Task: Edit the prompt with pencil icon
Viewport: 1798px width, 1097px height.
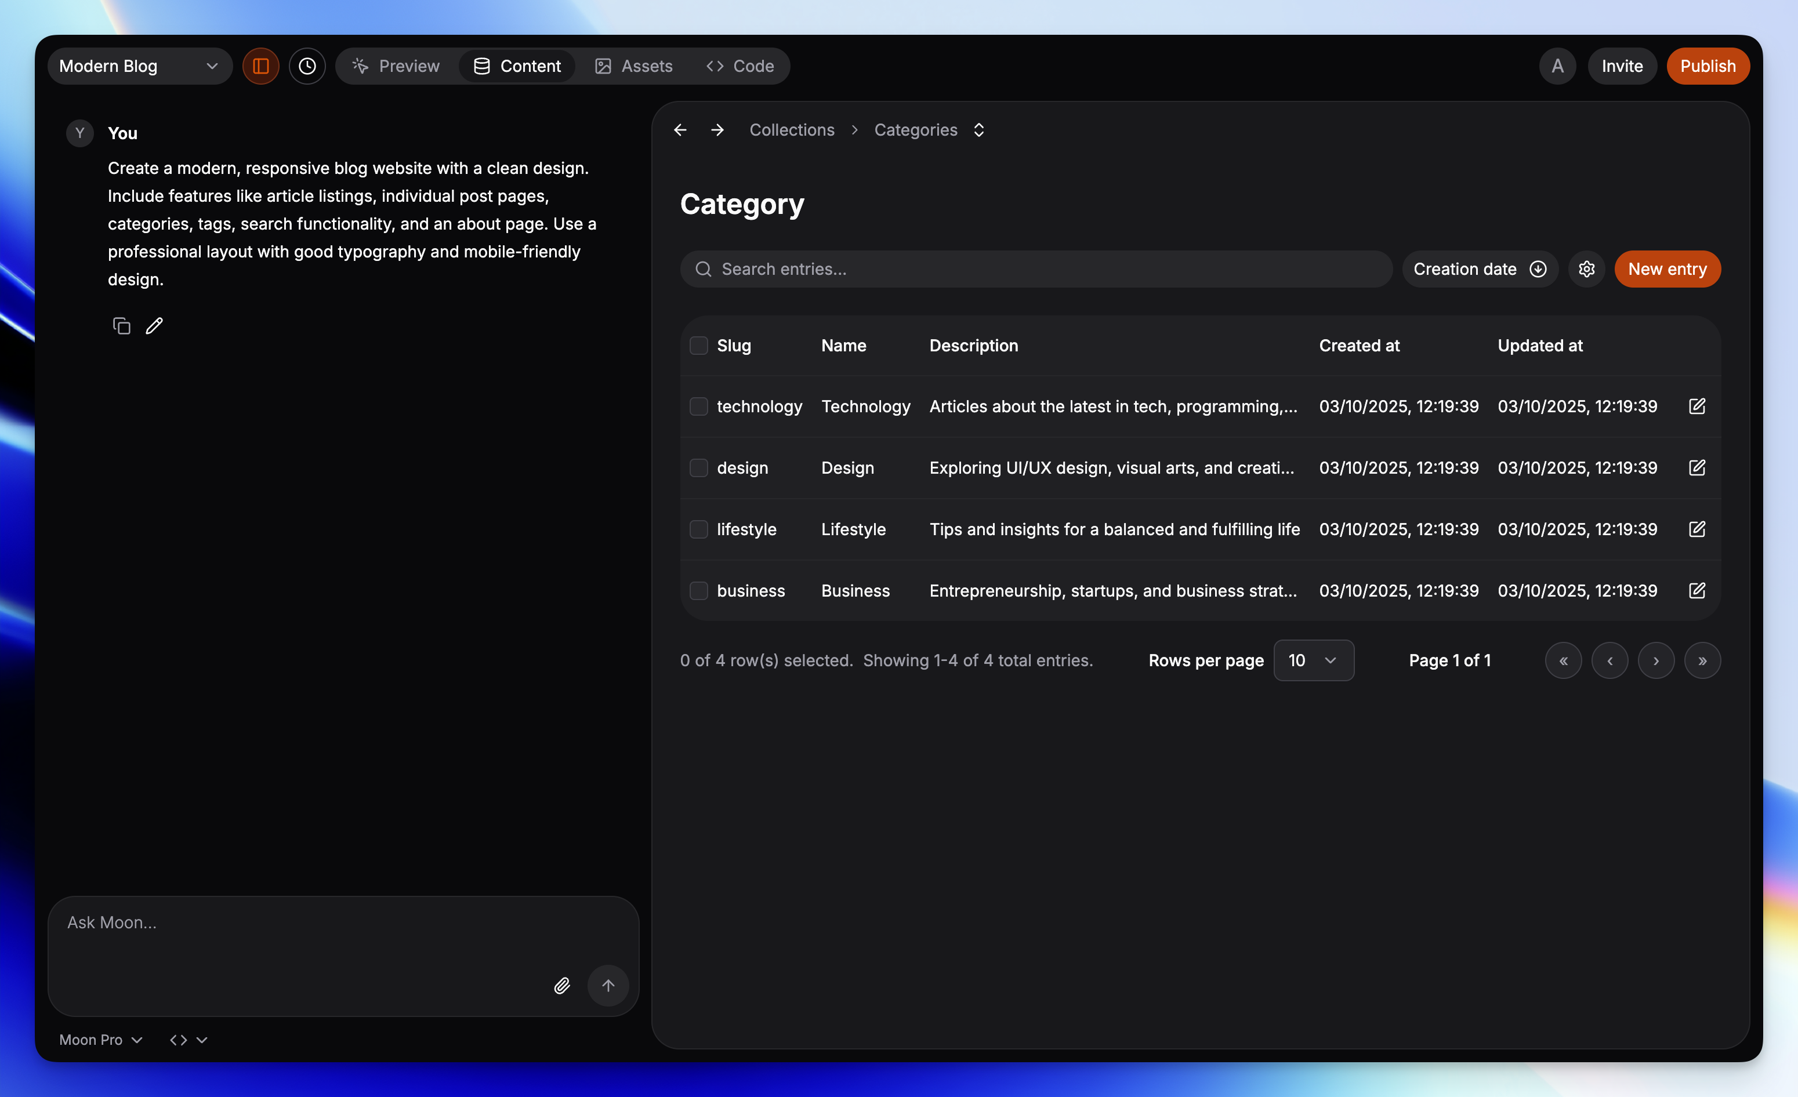Action: (154, 325)
